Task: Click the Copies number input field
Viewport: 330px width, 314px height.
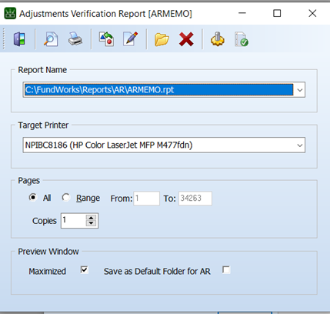Action: (74, 221)
